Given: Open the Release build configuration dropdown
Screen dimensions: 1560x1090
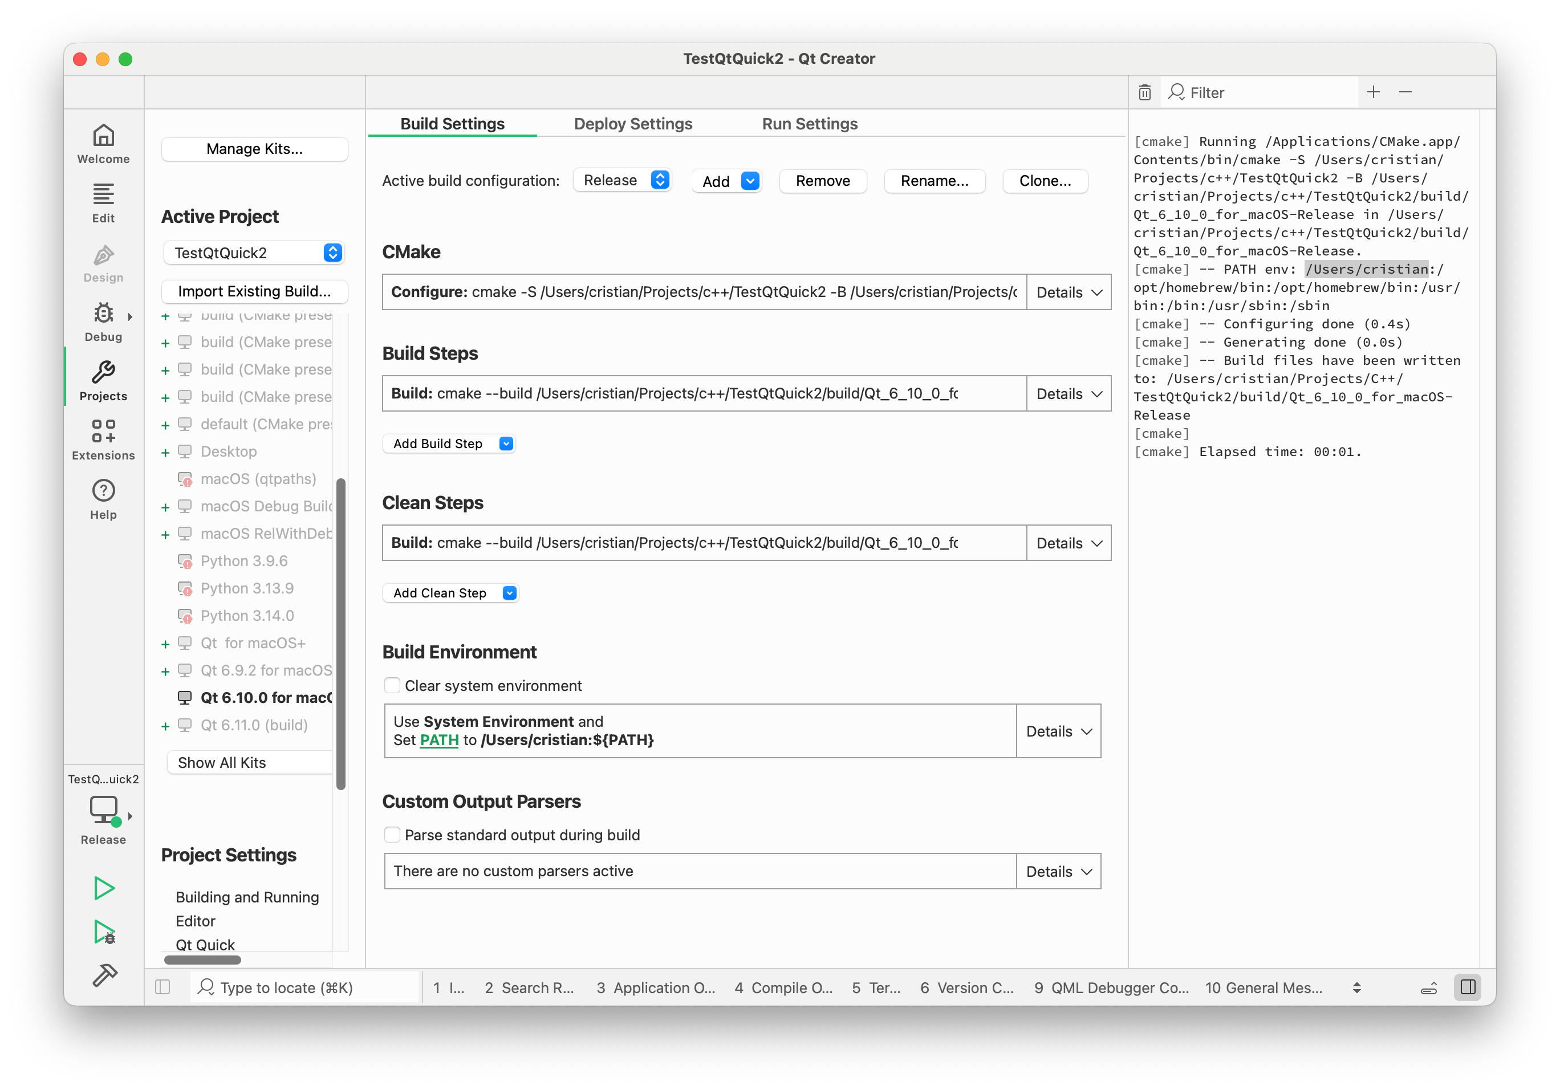Looking at the screenshot, I should coord(621,180).
